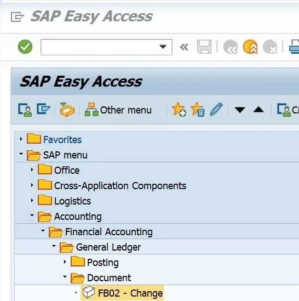The width and height of the screenshot is (299, 301).
Task: Select the General Ledger label
Action: (x=108, y=247)
